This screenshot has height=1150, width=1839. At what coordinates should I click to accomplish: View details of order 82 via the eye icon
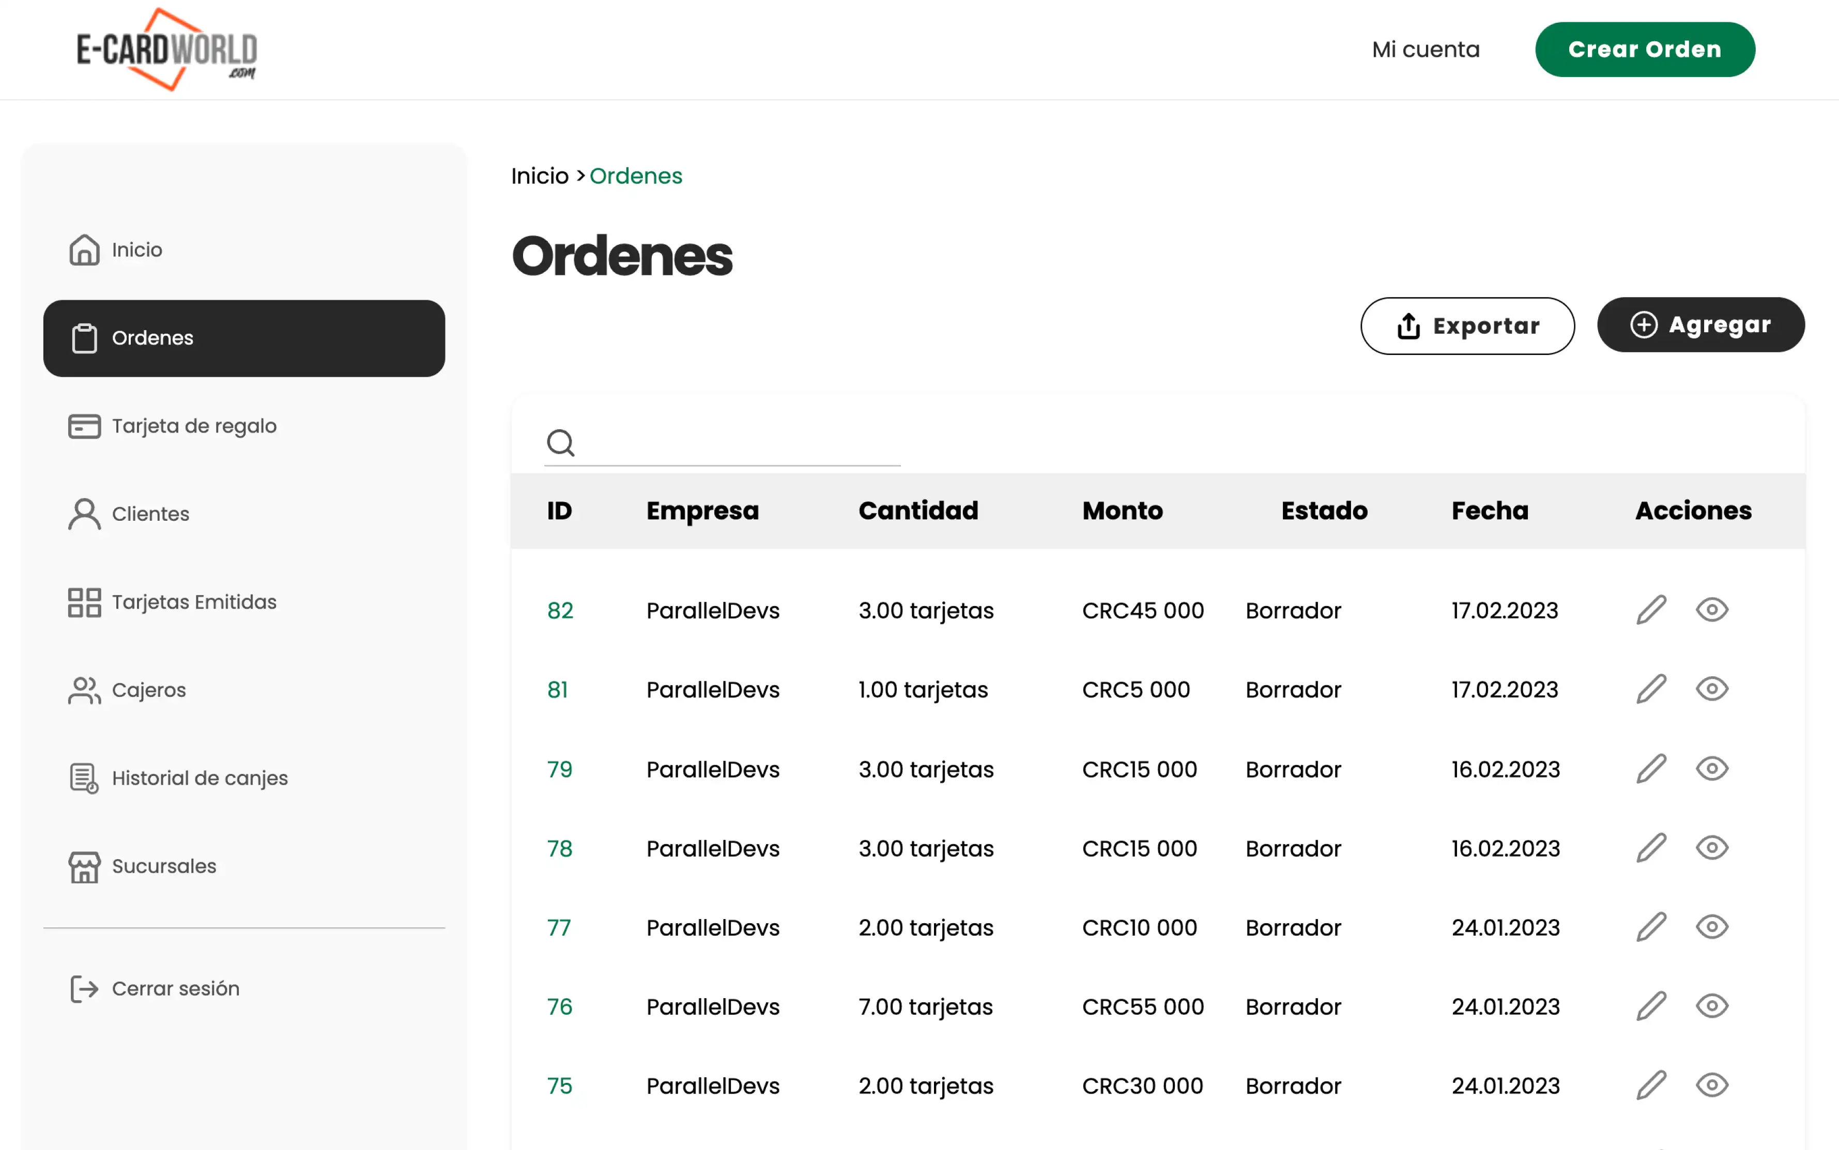tap(1712, 609)
